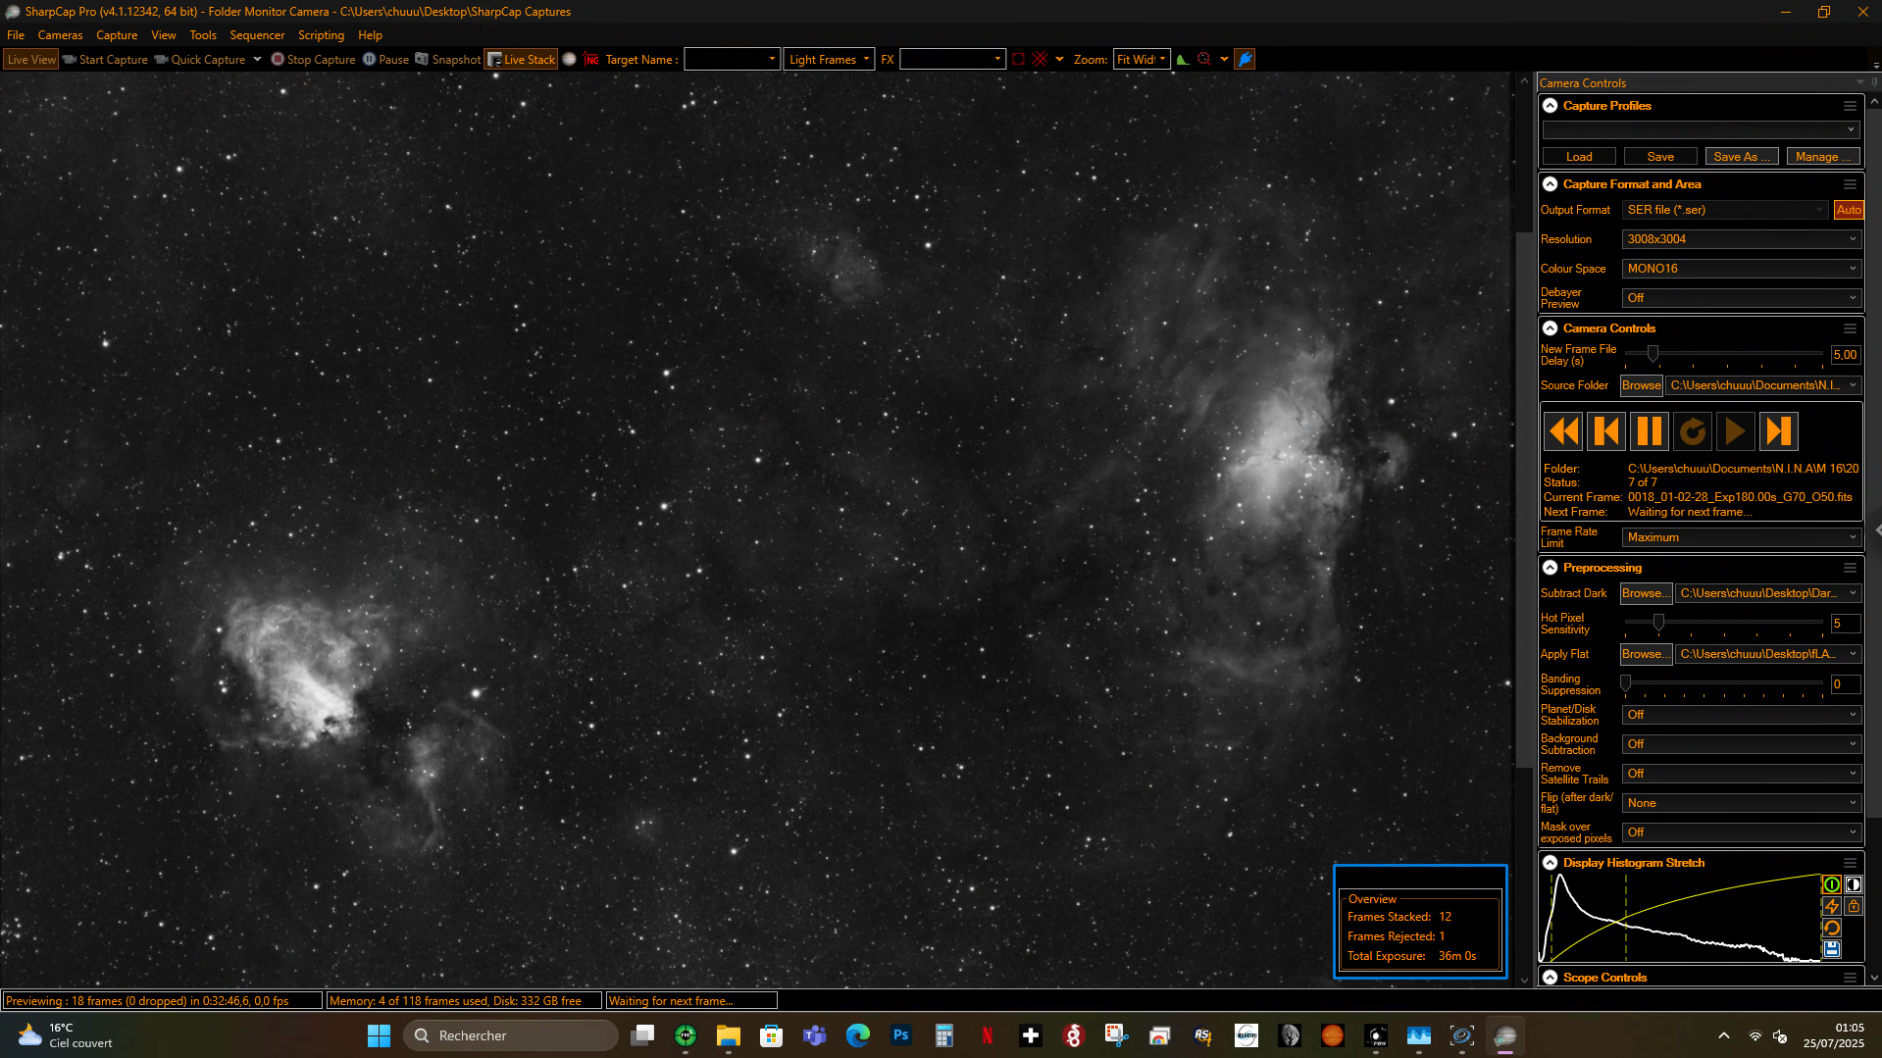Collapse the Preprocessing panel section
The width and height of the screenshot is (1882, 1058).
(1551, 568)
